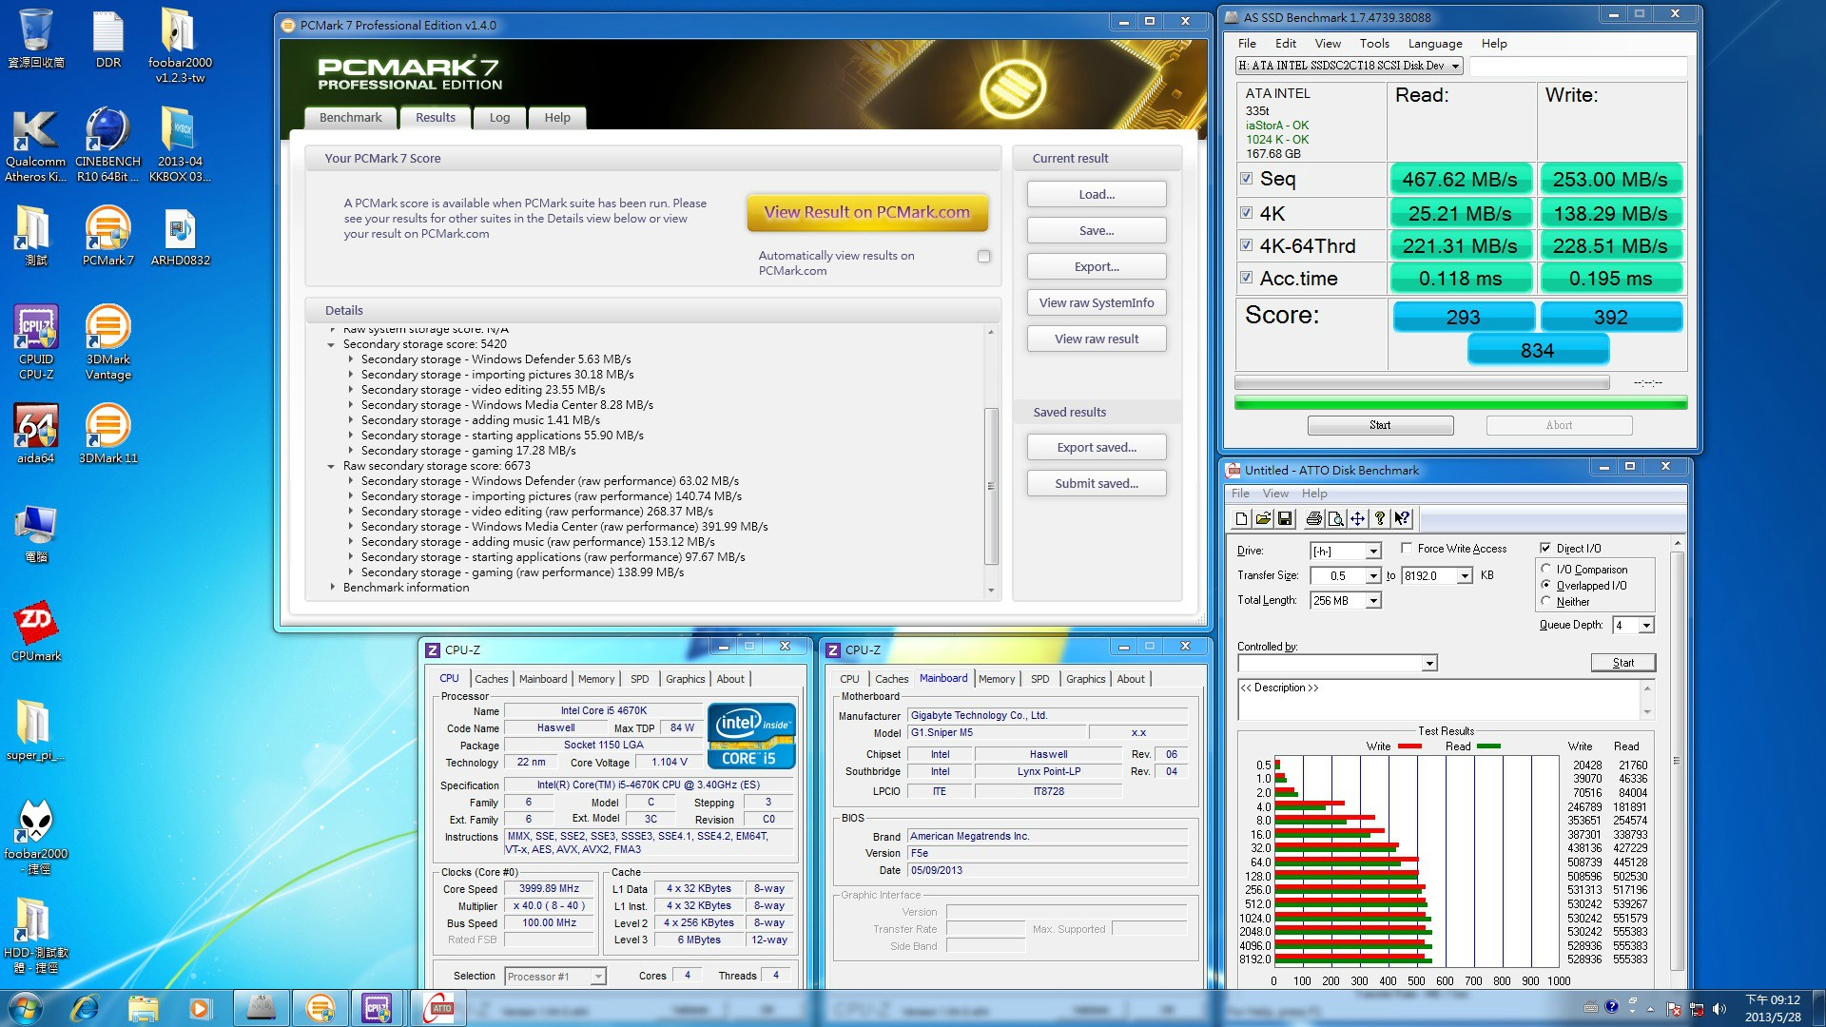This screenshot has height=1027, width=1826.
Task: Select the ARHD0832 desktop icon
Action: [180, 237]
